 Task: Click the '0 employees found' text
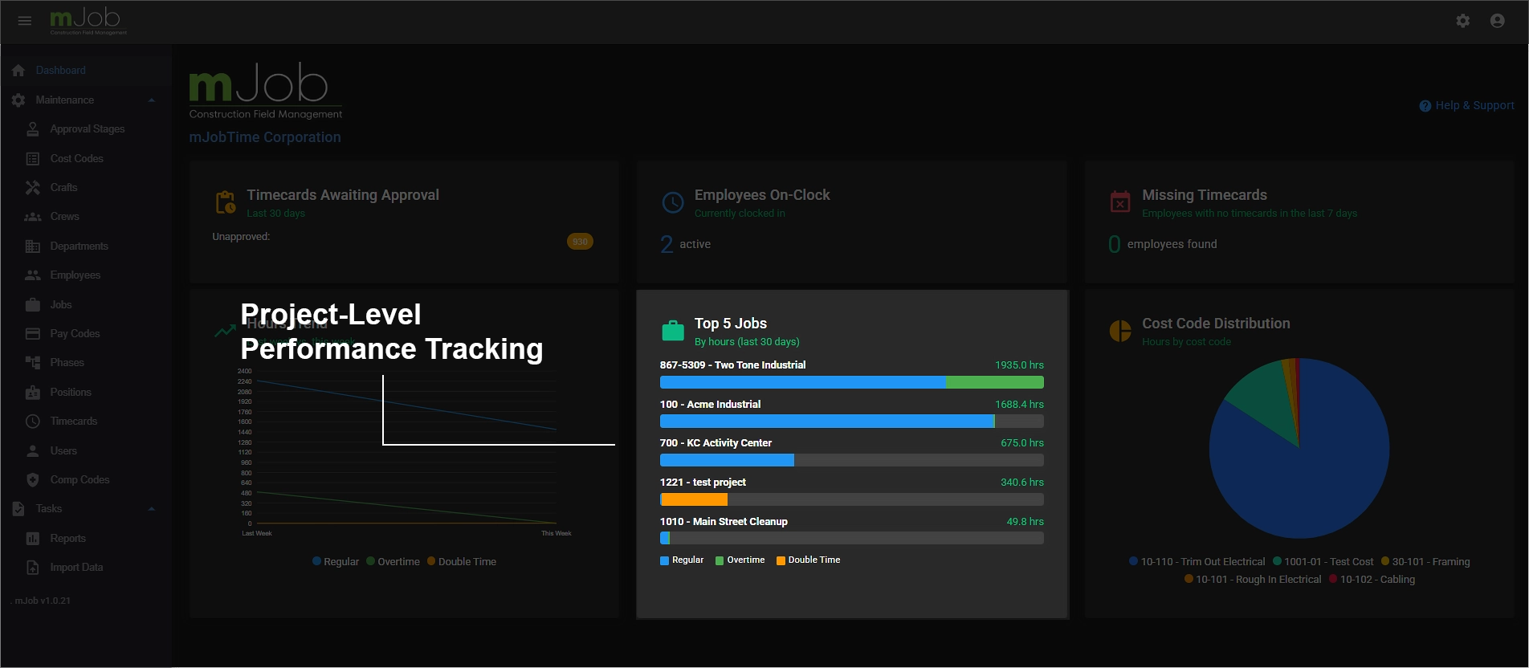tap(1163, 244)
